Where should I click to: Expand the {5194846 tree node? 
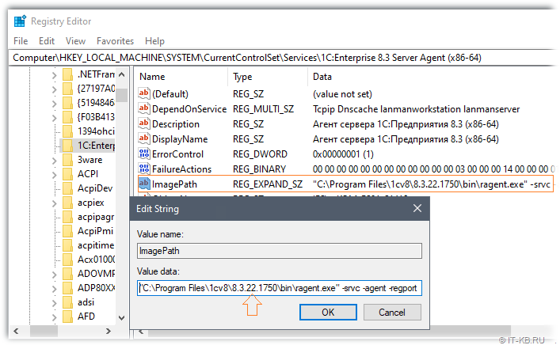coord(54,104)
